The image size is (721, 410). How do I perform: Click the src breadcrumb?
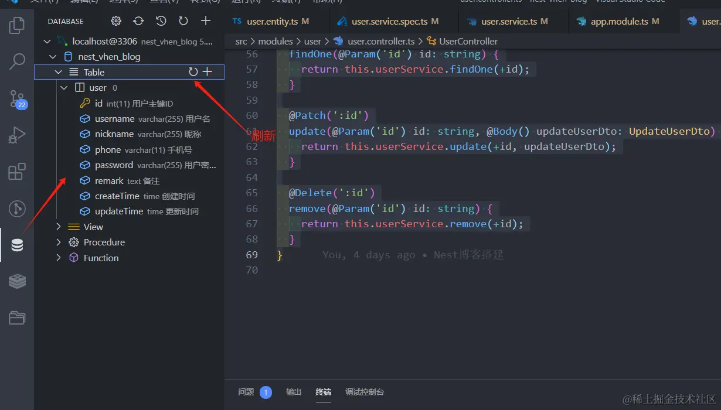241,41
